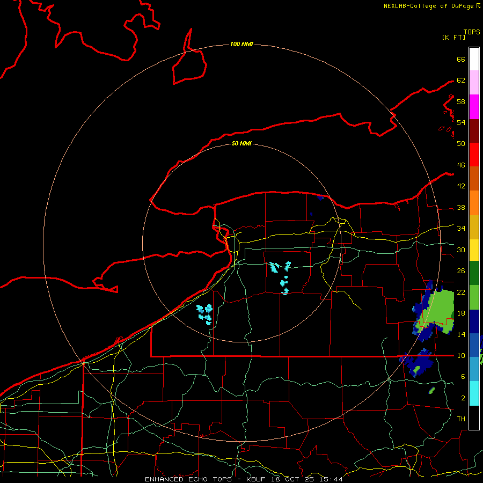Image resolution: width=483 pixels, height=483 pixels.
Task: Click the [K FT] units label
Action: [453, 37]
